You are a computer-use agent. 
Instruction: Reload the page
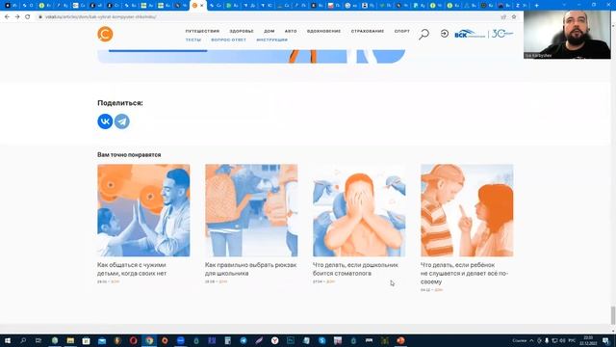(x=28, y=17)
